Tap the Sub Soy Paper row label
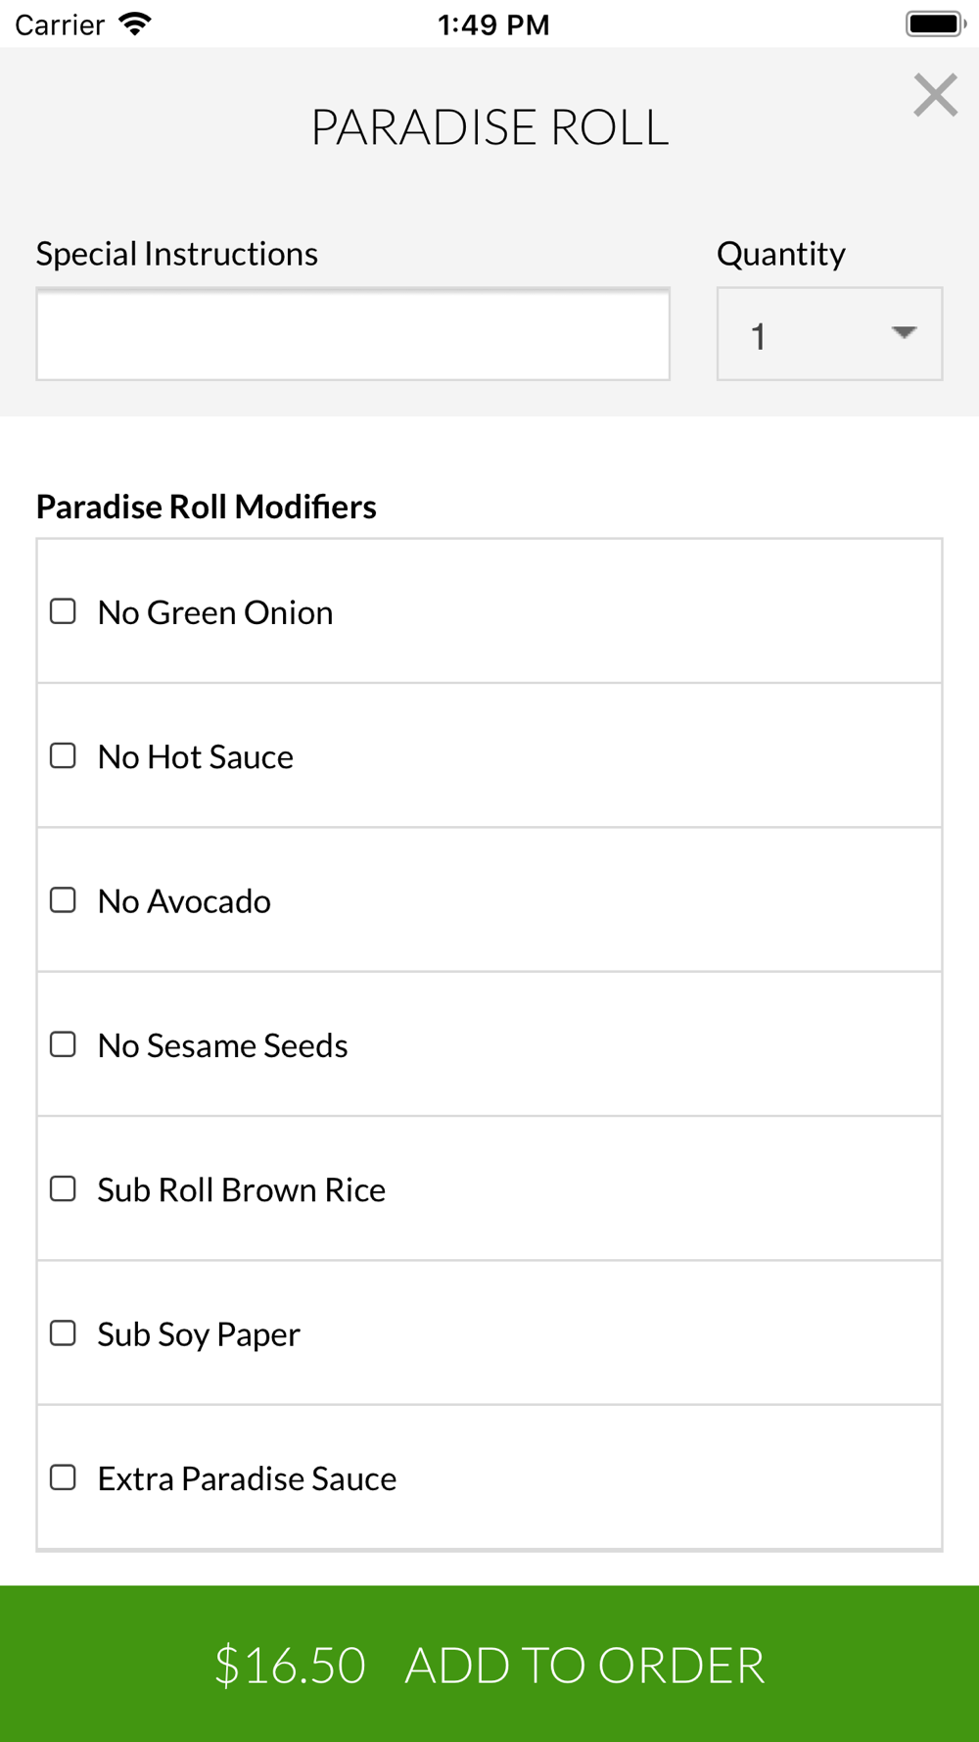 [199, 1334]
